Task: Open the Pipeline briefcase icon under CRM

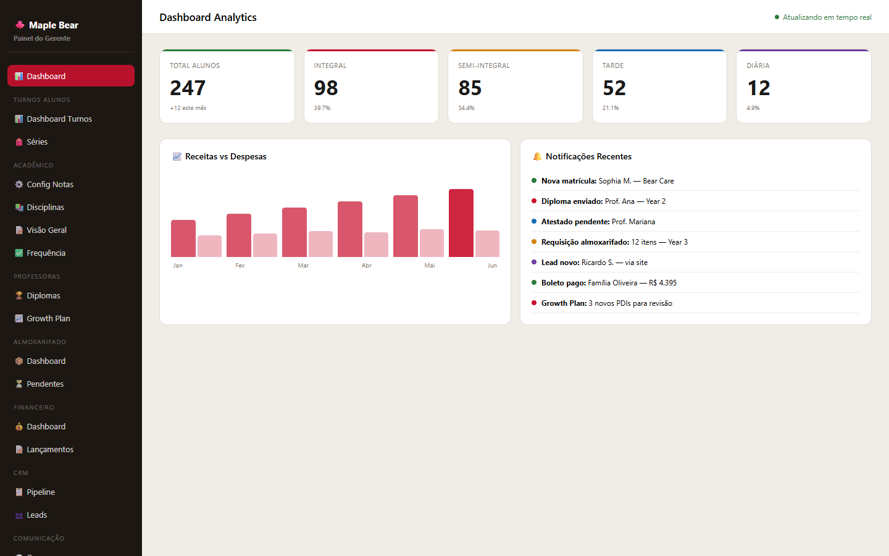Action: 19,492
